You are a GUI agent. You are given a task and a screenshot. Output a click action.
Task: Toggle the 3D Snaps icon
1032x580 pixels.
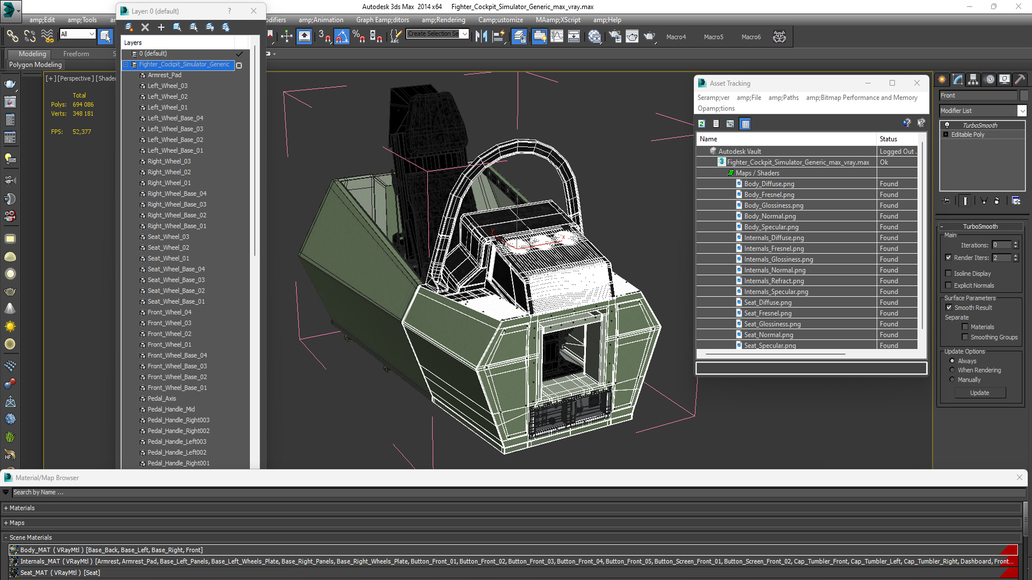pyautogui.click(x=324, y=36)
